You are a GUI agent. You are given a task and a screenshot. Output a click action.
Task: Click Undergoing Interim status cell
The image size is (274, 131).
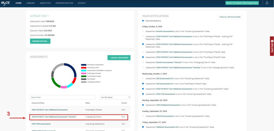point(93,117)
